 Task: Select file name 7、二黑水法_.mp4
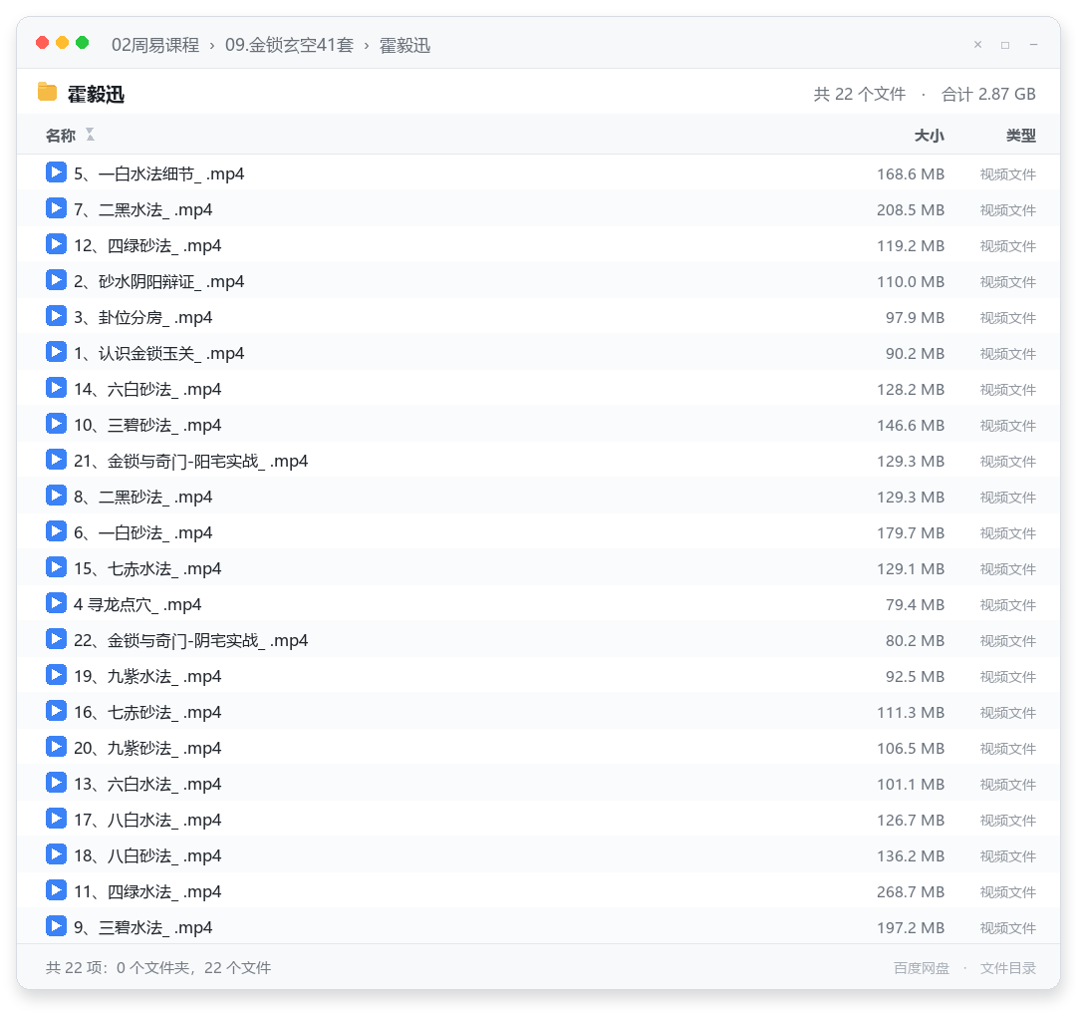(143, 210)
